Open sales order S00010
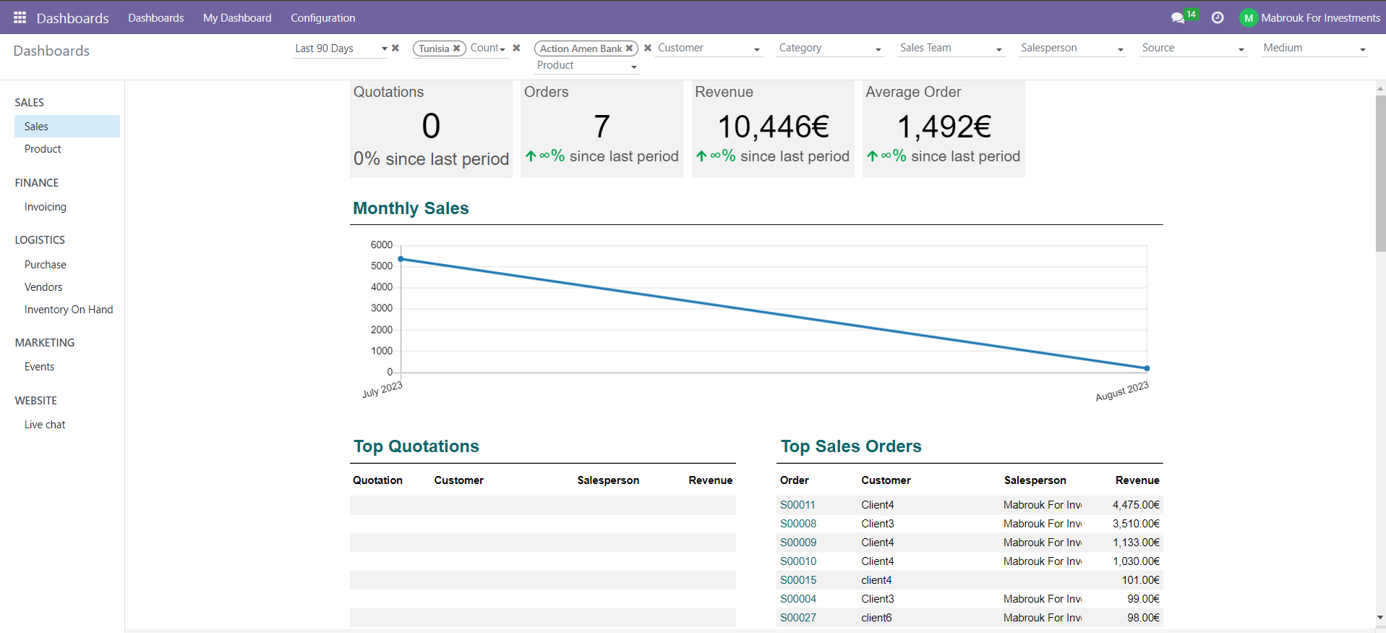The image size is (1386, 633). click(798, 561)
